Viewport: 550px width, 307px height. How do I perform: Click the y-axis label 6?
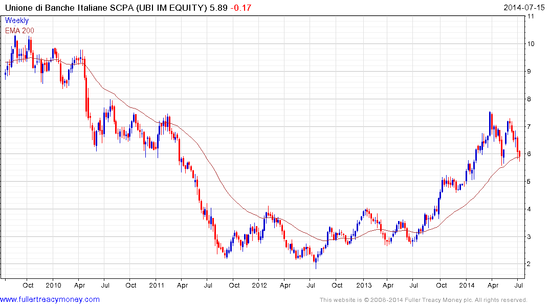click(529, 154)
